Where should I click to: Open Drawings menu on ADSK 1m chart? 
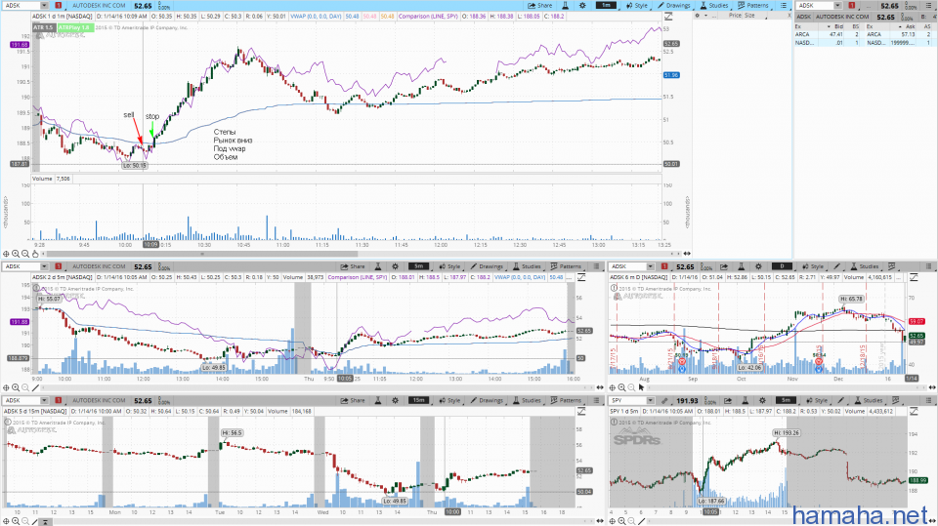tap(674, 6)
